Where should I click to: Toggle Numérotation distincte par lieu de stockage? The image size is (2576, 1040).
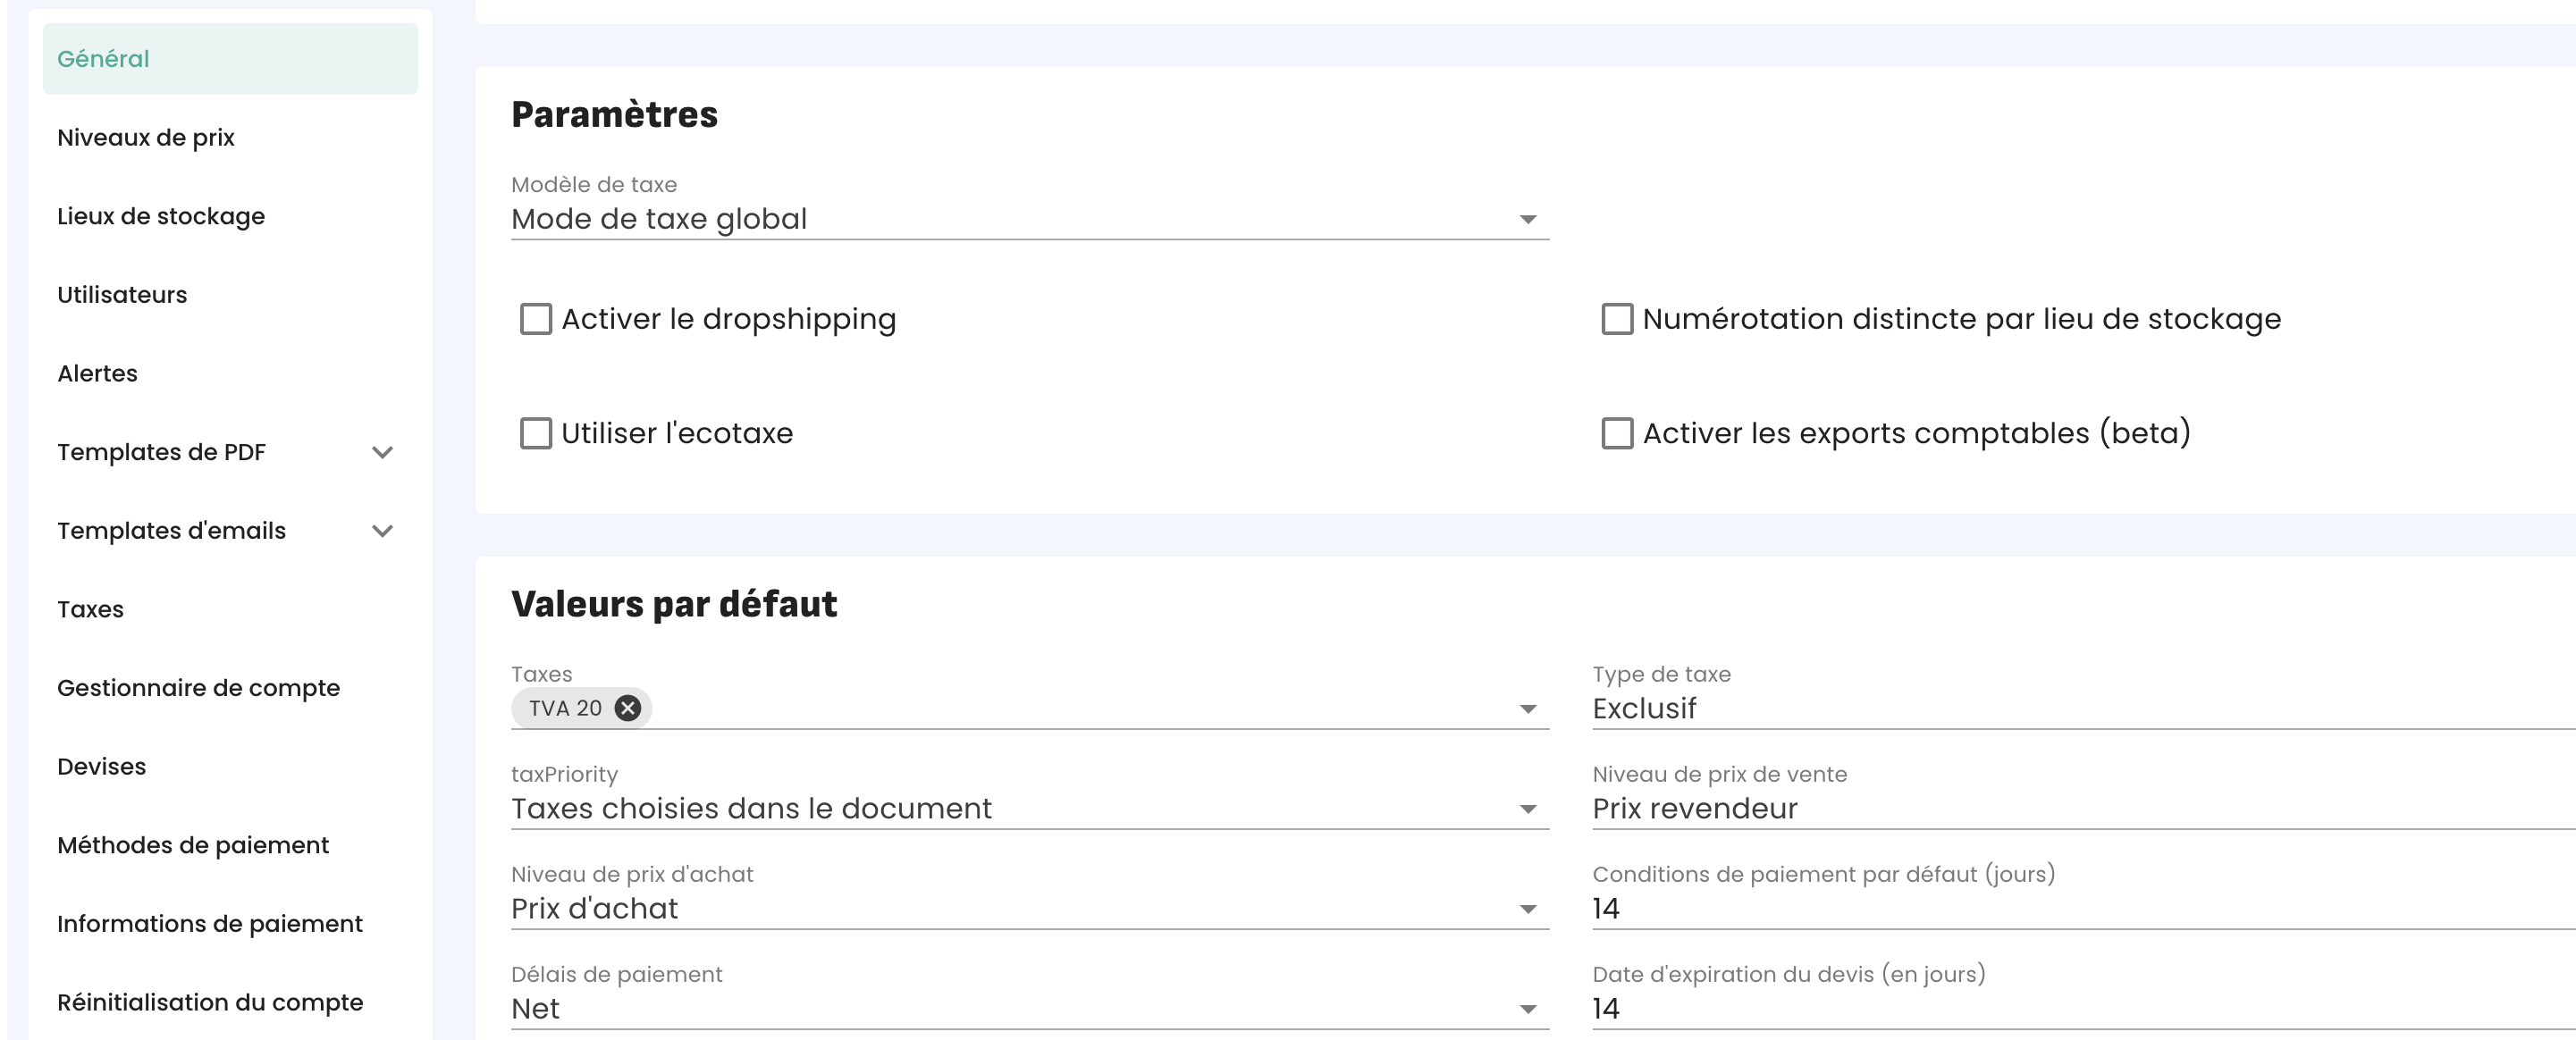[x=1617, y=319]
